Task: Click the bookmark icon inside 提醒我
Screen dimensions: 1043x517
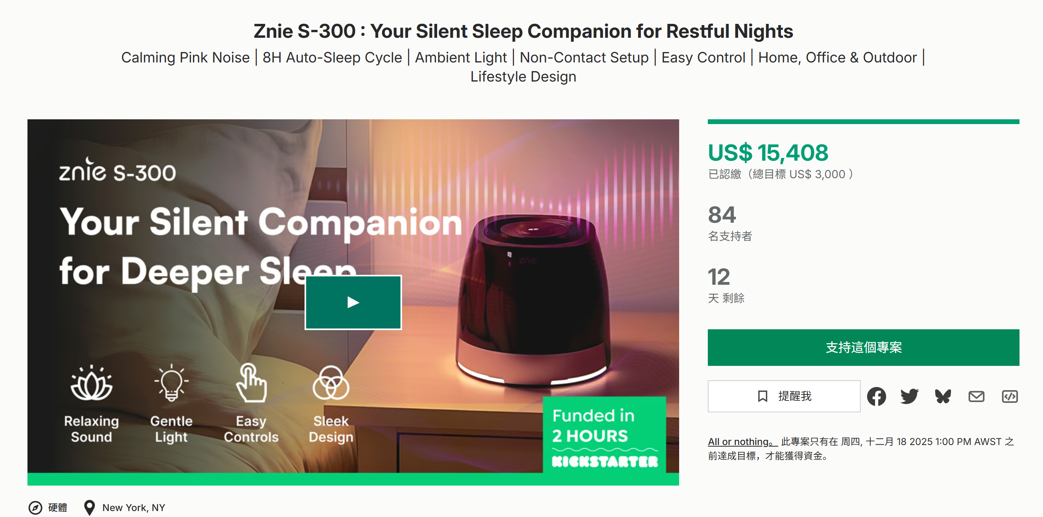Action: [763, 396]
